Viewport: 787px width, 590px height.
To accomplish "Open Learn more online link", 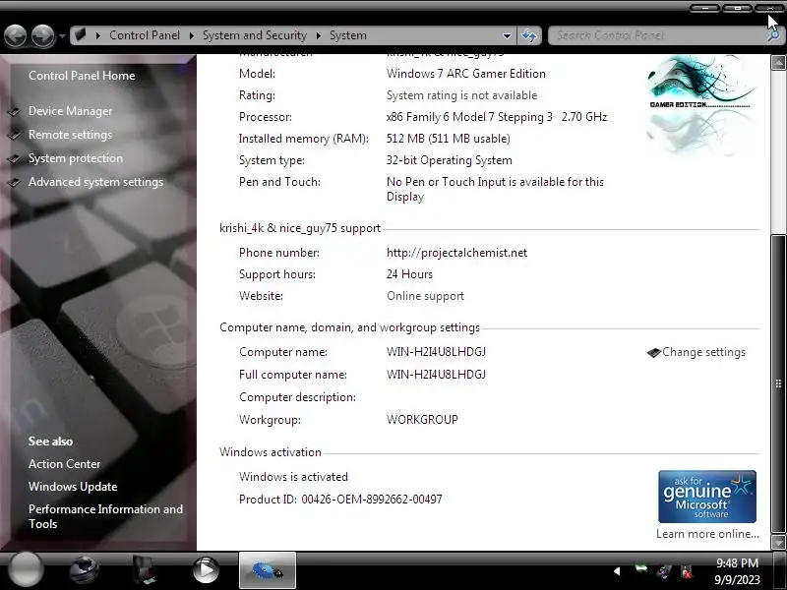I will pyautogui.click(x=707, y=534).
